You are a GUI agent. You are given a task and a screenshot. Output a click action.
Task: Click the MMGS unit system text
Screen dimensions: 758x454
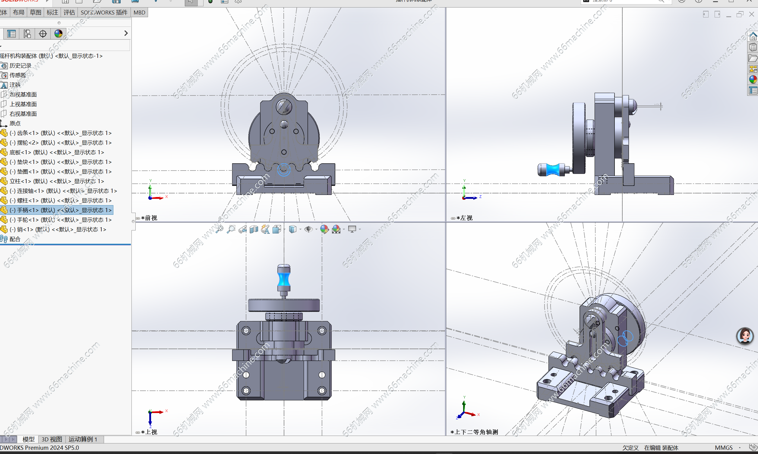pyautogui.click(x=724, y=448)
